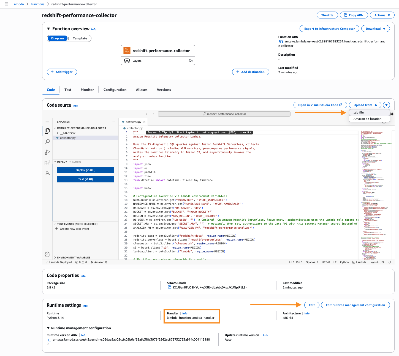
Task: Open the hamburger navigation menu
Action: point(6,4)
